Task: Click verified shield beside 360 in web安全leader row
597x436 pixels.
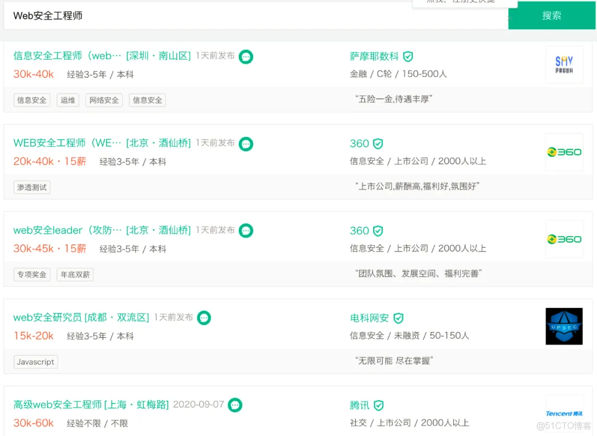Action: pyautogui.click(x=378, y=231)
